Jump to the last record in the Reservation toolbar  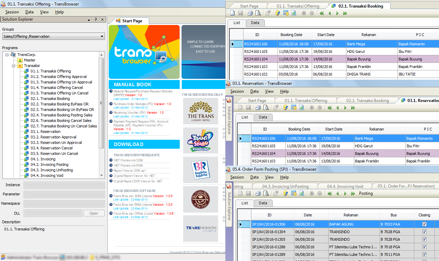tap(353, 108)
